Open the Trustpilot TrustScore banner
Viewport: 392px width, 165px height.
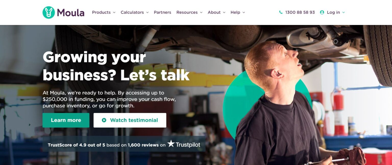pos(124,144)
